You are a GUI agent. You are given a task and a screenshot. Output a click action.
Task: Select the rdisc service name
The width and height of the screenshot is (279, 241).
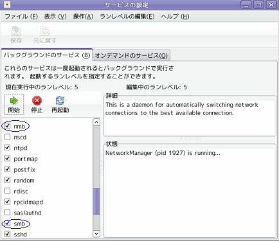(x=21, y=191)
